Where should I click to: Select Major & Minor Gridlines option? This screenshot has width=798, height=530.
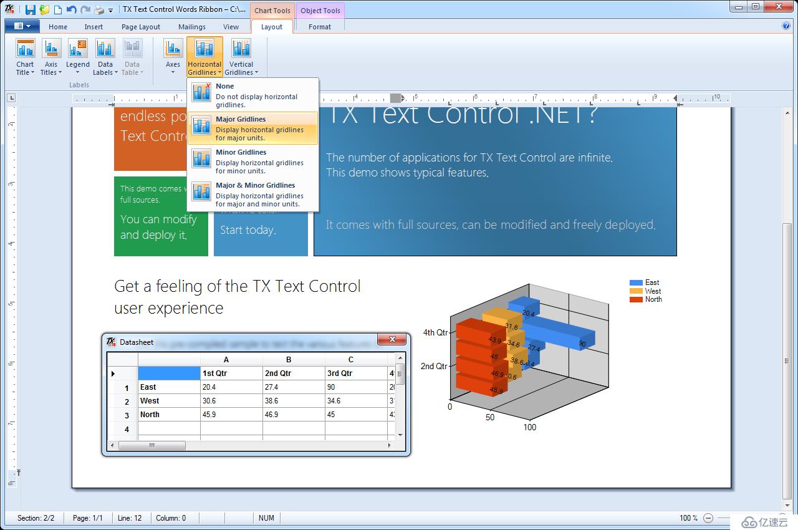pyautogui.click(x=253, y=194)
